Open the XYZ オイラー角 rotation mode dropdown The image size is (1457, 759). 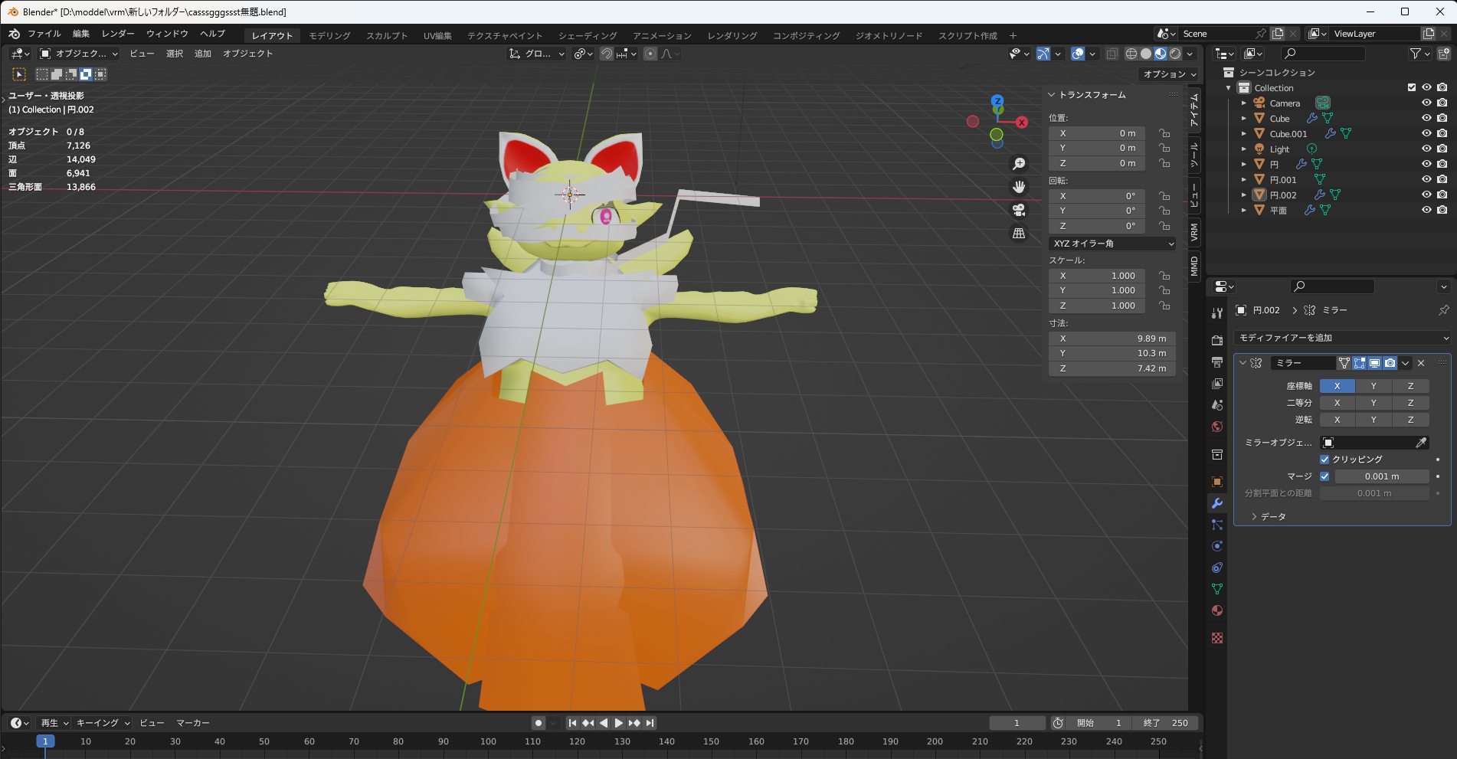click(x=1112, y=244)
